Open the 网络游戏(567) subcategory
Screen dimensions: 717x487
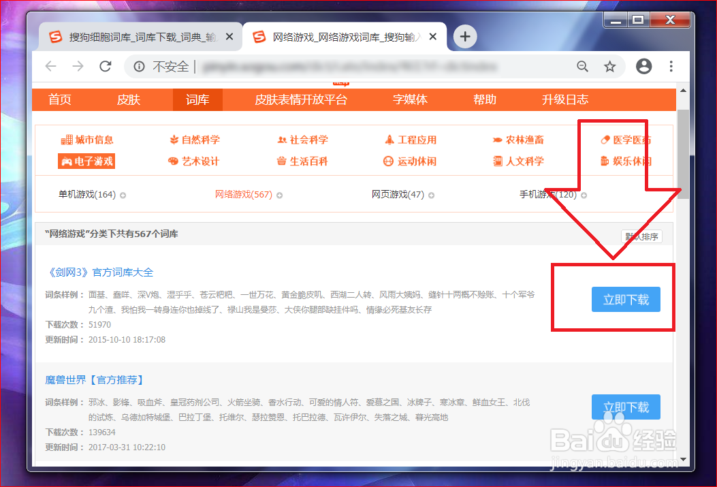244,194
